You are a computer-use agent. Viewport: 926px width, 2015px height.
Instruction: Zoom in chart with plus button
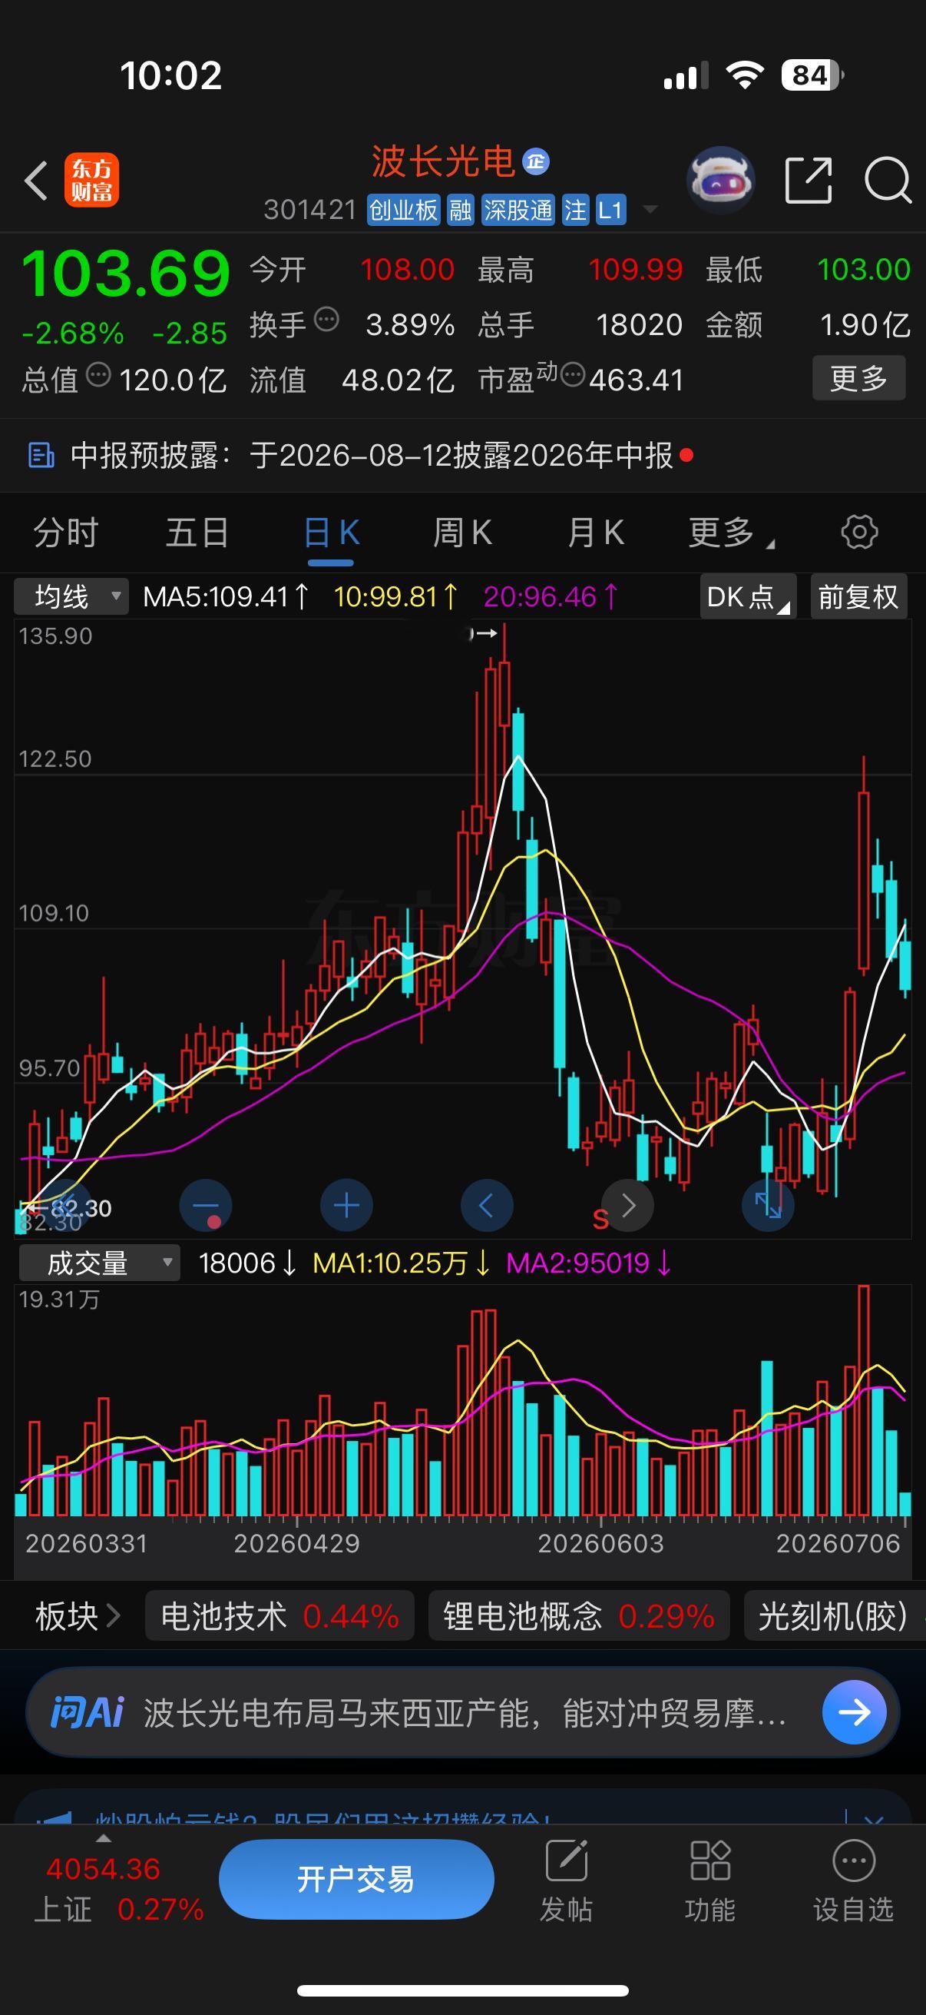[x=346, y=1206]
